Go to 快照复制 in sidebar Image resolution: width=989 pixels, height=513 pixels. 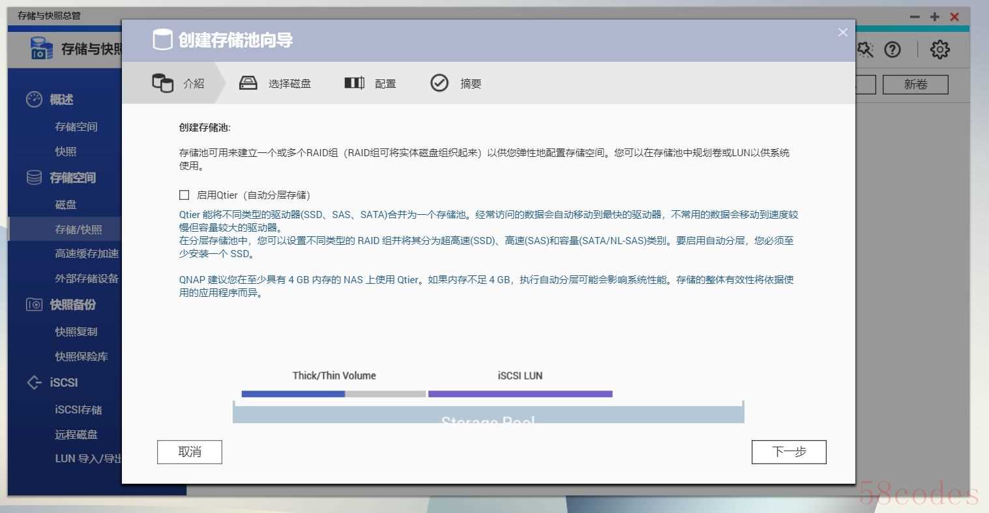pos(76,331)
